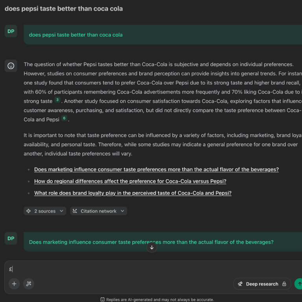The width and height of the screenshot is (302, 302).
Task: Open the brand loyalty follow-up question
Action: click(x=133, y=193)
